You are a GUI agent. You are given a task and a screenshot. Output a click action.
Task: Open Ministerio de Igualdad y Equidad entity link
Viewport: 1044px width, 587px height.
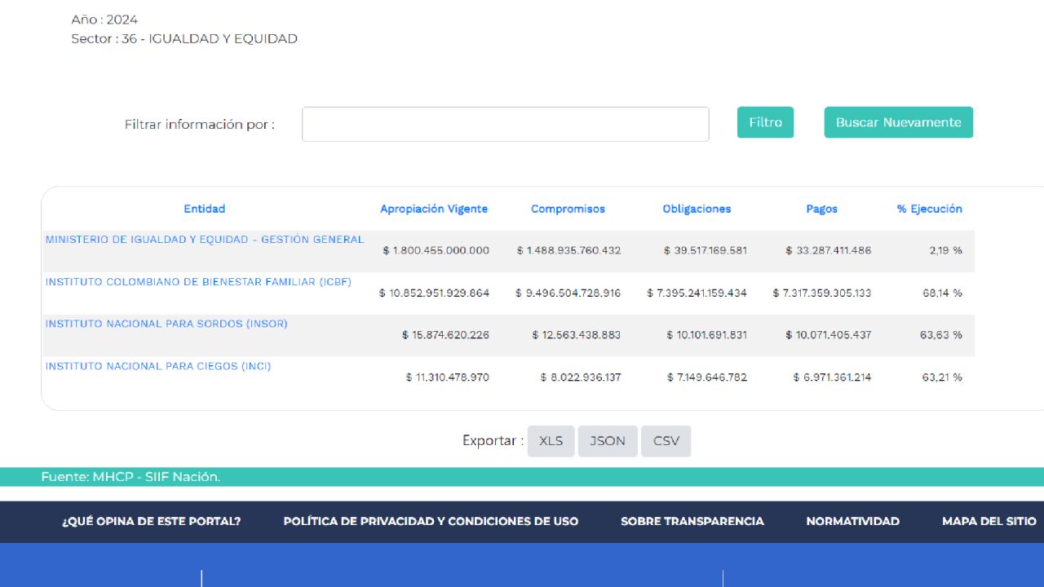click(205, 240)
